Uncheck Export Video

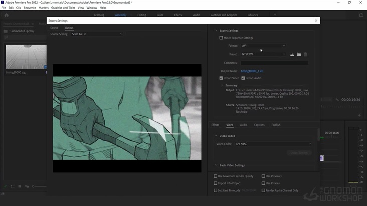pos(221,78)
